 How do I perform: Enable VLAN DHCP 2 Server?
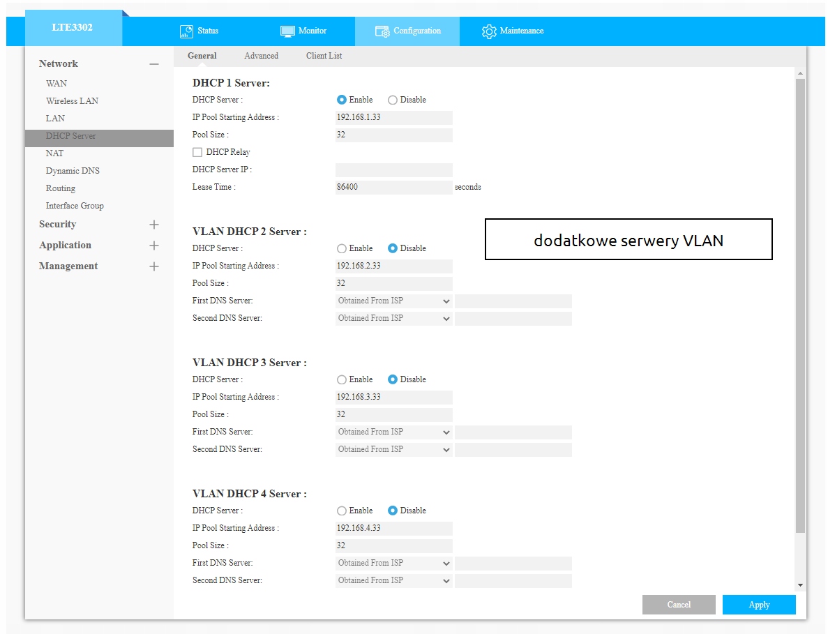(342, 248)
